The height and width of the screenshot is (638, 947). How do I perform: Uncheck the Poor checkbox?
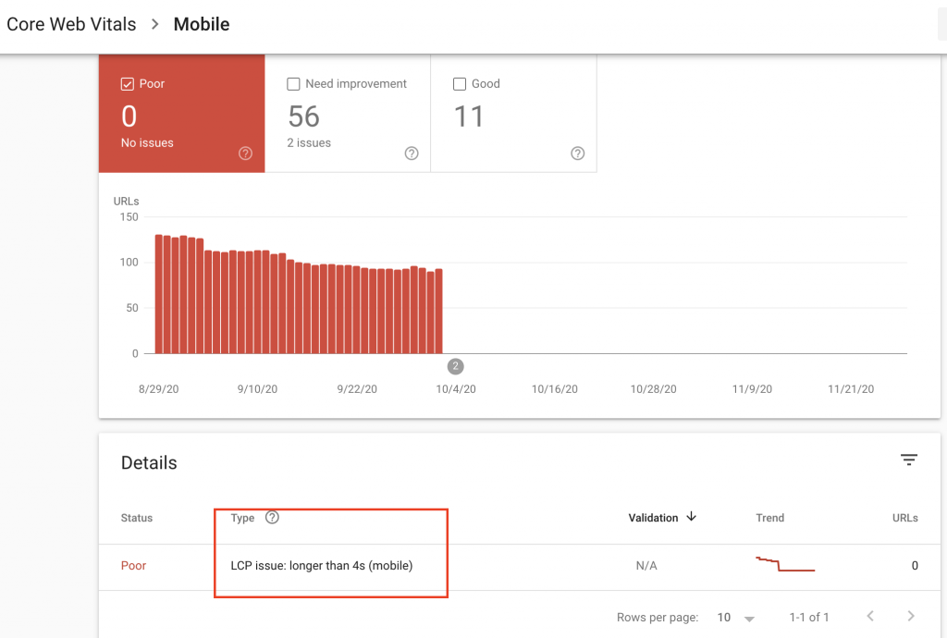click(127, 82)
